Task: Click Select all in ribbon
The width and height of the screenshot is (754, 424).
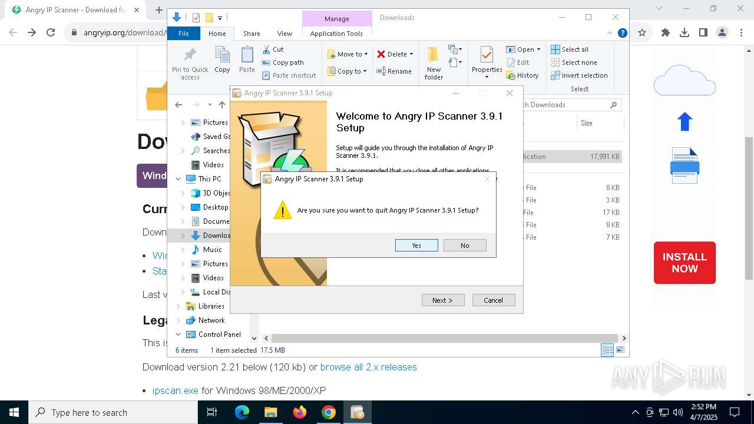Action: (570, 49)
